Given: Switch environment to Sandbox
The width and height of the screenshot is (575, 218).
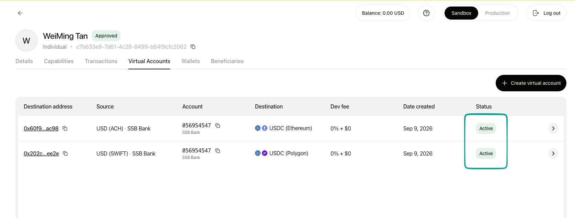Looking at the screenshot, I should (x=461, y=13).
